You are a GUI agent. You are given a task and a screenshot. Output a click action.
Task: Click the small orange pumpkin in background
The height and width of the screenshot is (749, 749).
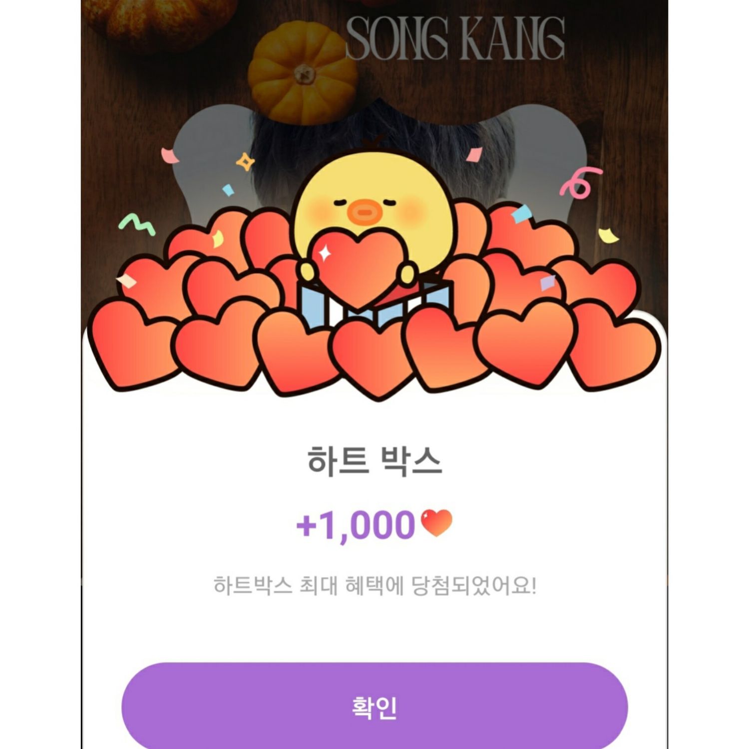pos(303,73)
